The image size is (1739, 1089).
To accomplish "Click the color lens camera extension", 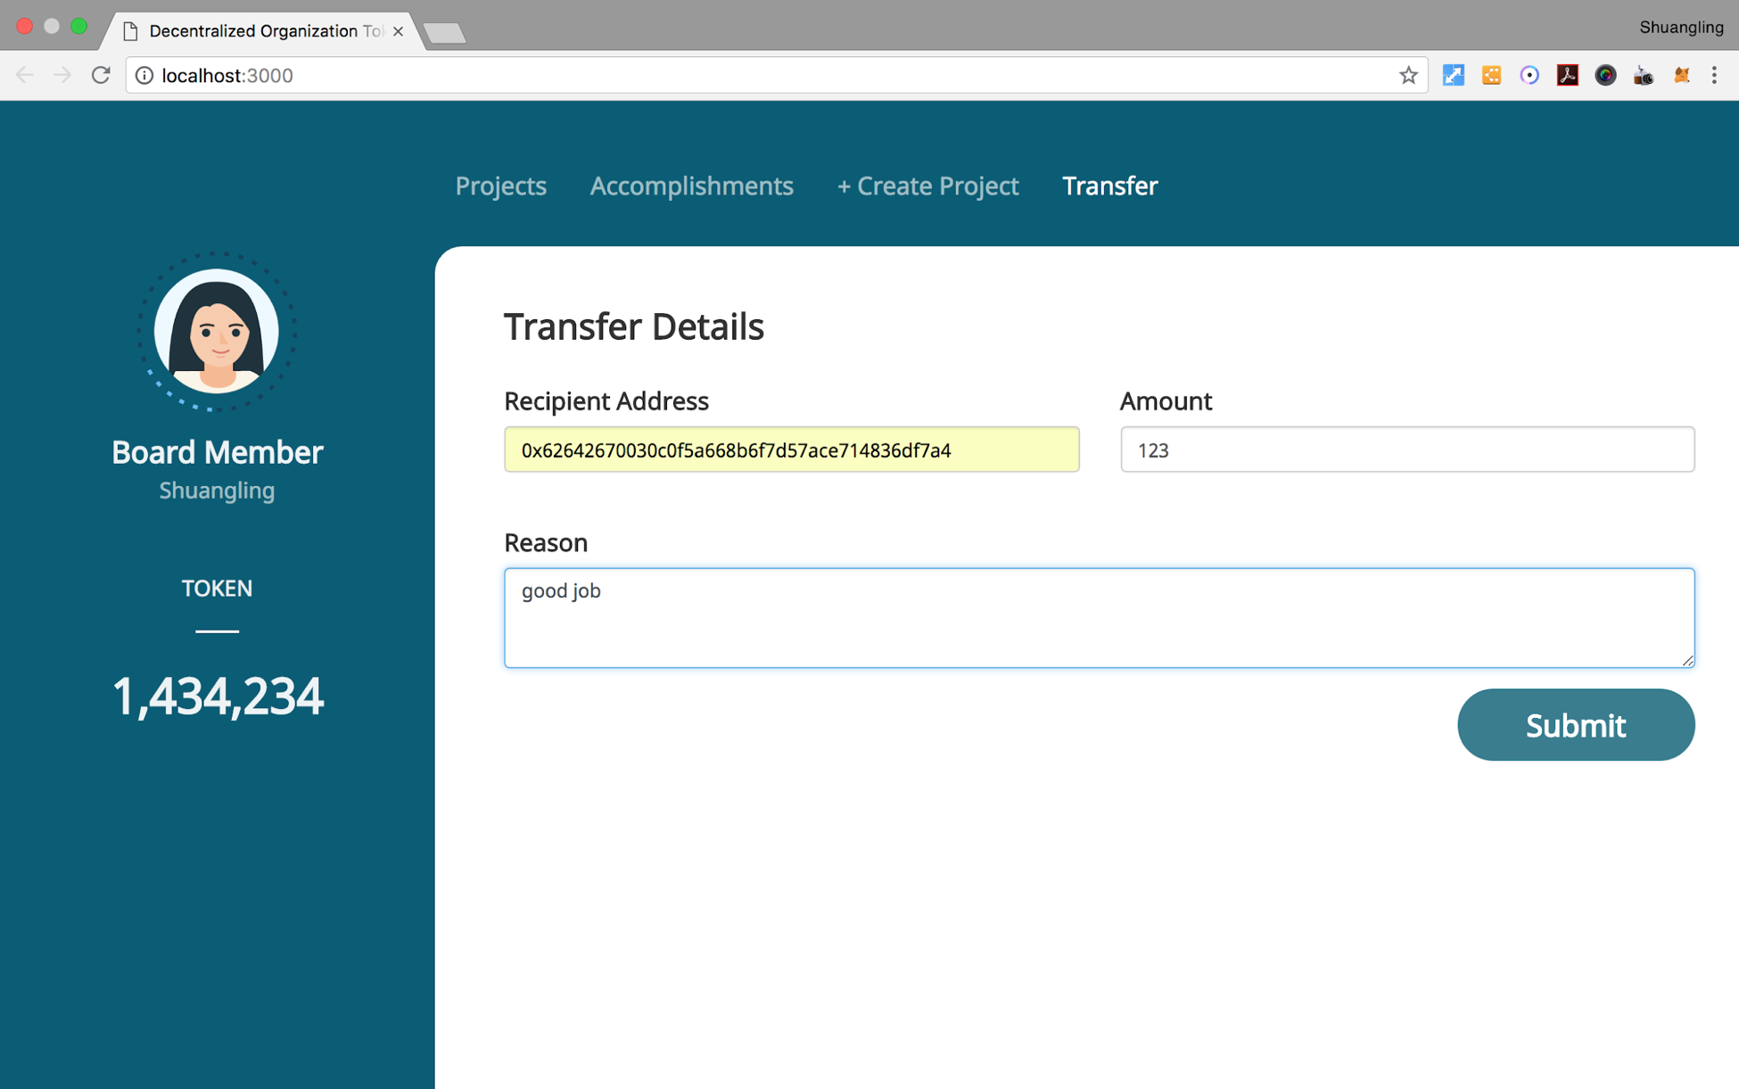I will (x=1605, y=76).
